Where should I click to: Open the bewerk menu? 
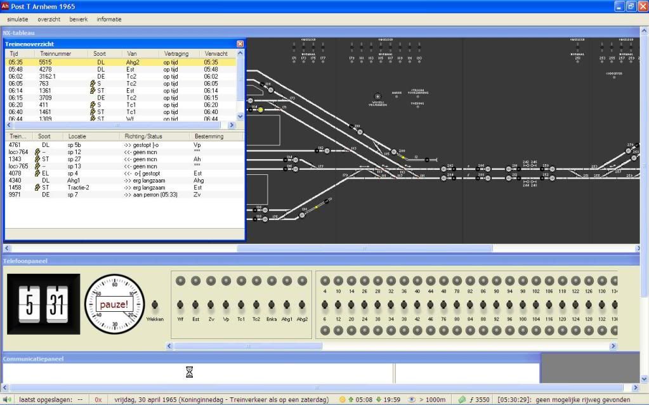pos(78,19)
